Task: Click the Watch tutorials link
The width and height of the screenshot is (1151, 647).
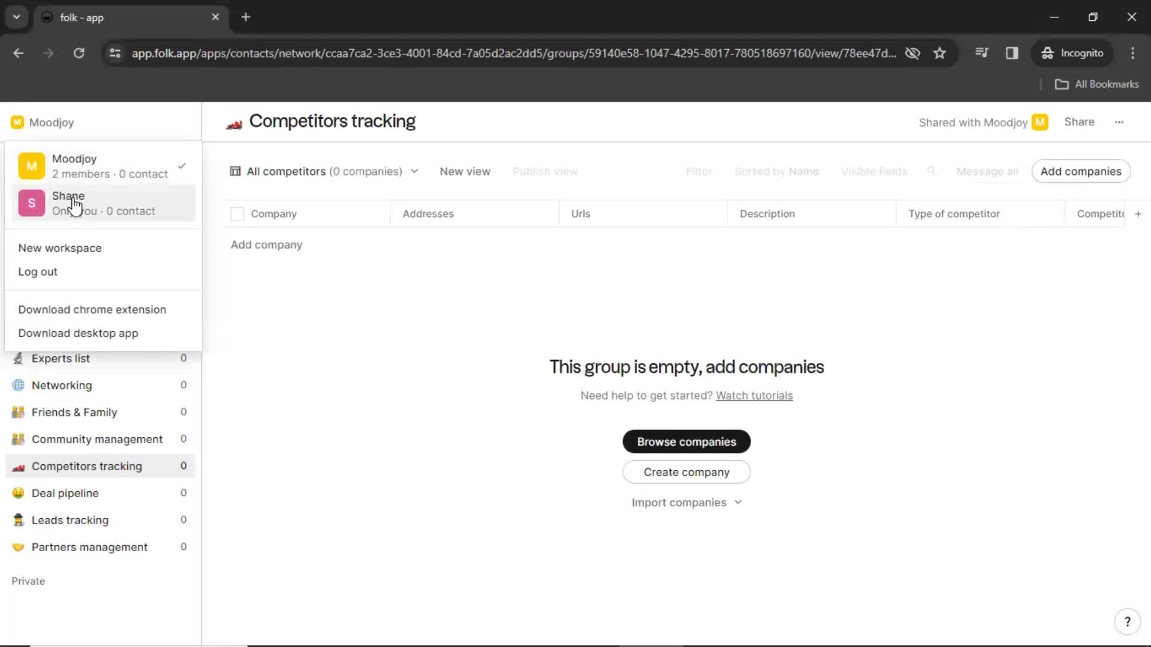Action: click(x=754, y=395)
